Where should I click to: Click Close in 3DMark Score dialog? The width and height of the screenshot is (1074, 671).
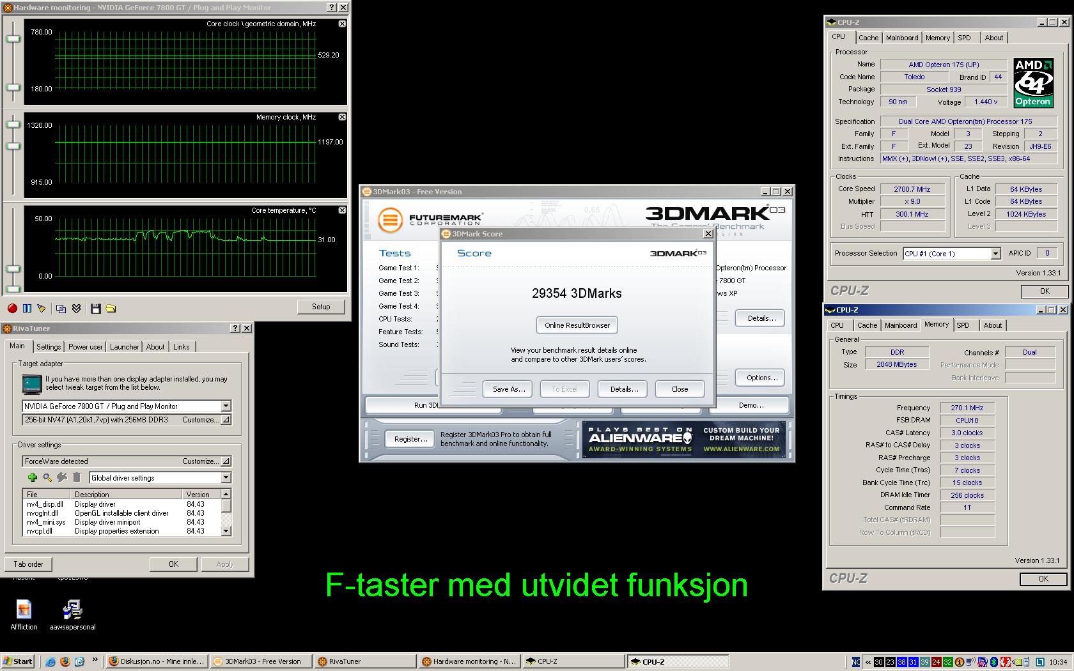click(x=680, y=389)
